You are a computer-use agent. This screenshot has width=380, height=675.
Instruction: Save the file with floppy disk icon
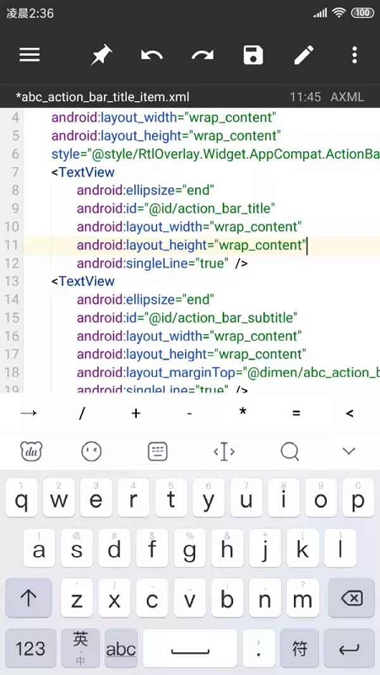tap(252, 55)
